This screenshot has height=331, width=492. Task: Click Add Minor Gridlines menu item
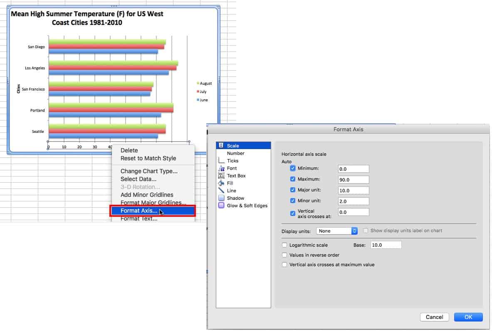pyautogui.click(x=147, y=195)
